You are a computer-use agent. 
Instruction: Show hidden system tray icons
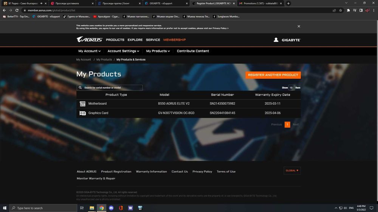336,208
